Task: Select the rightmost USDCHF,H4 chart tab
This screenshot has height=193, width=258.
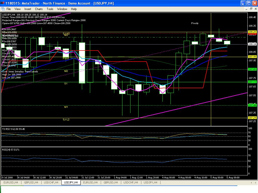Action: [x=131, y=182]
